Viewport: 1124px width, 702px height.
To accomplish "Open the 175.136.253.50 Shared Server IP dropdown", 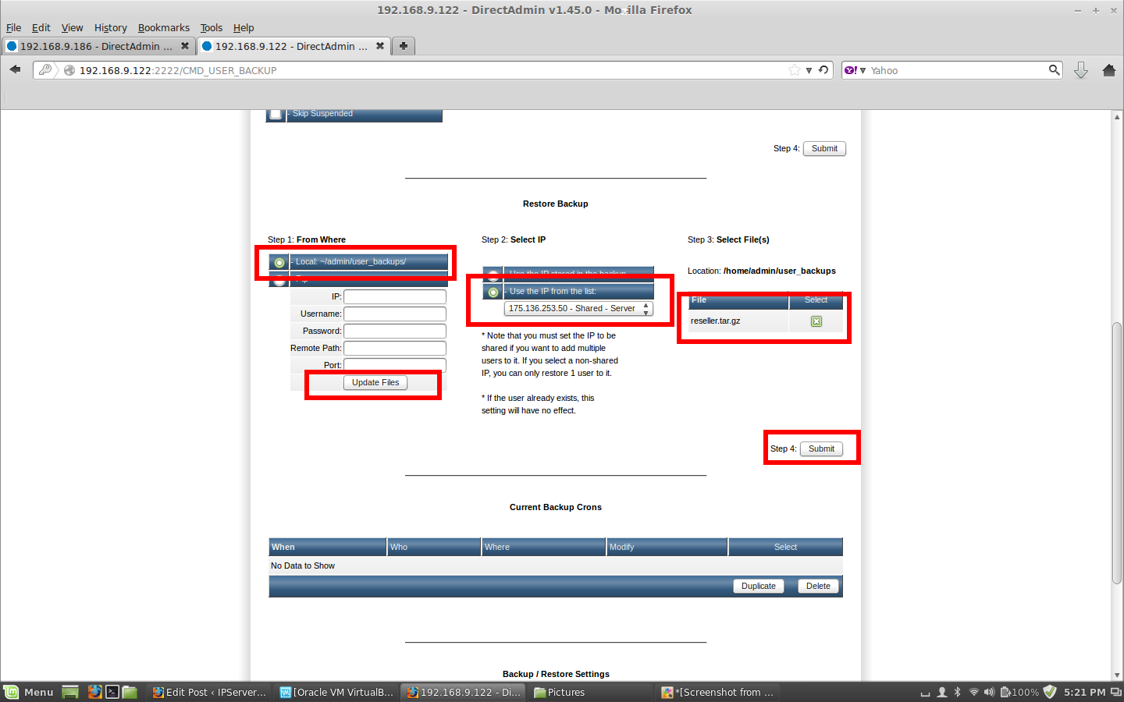I will pos(578,309).
